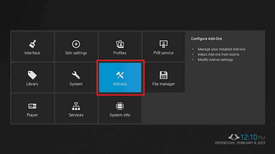
Task: Open the Interface settings paintbrush icon
Action: (x=33, y=44)
